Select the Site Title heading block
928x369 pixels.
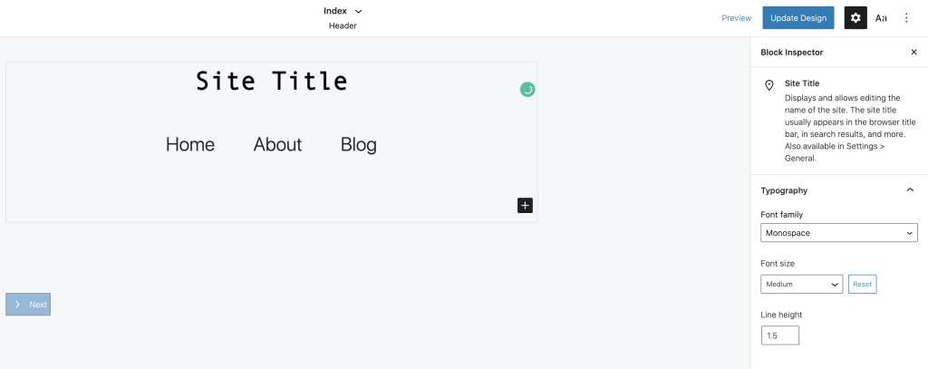pyautogui.click(x=272, y=82)
